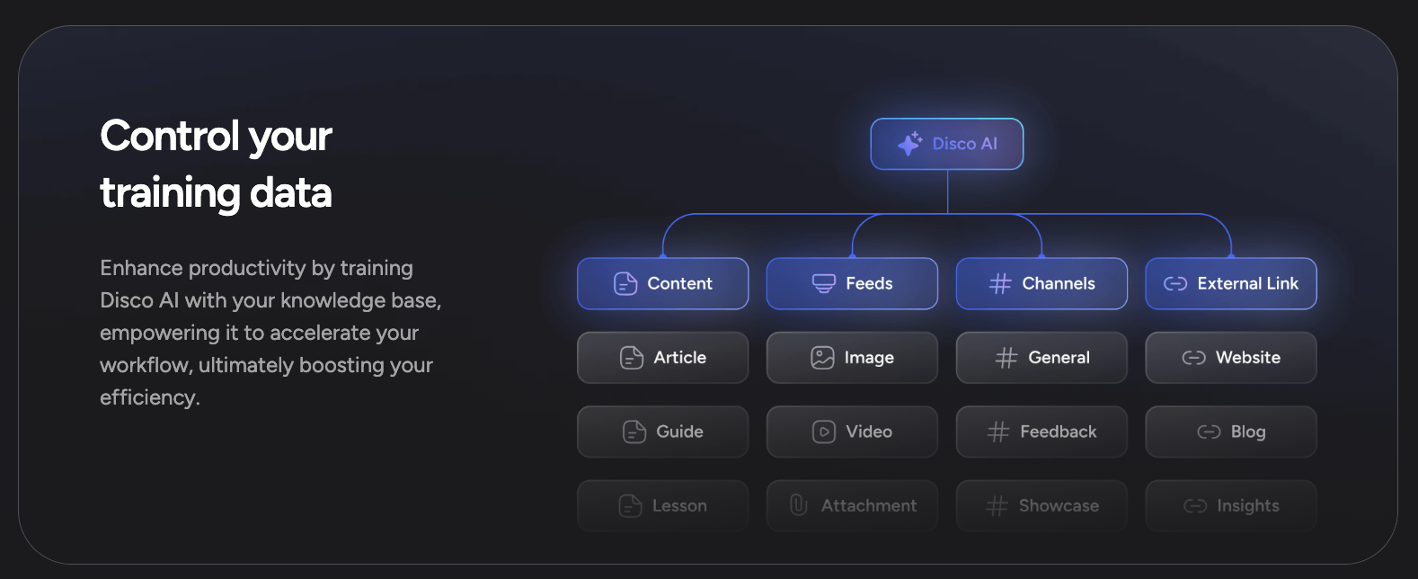1418x579 pixels.
Task: Select the Guide node
Action: [663, 432]
